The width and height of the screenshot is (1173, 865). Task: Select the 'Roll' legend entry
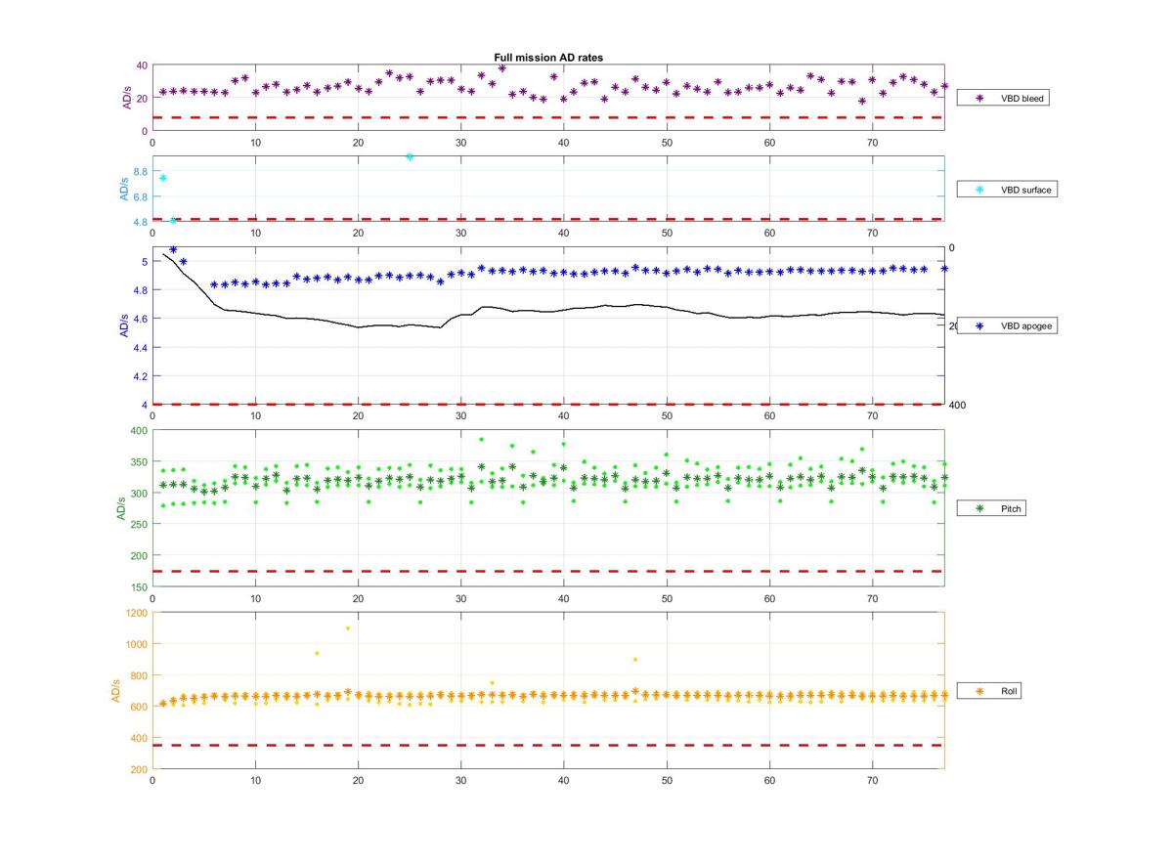991,691
